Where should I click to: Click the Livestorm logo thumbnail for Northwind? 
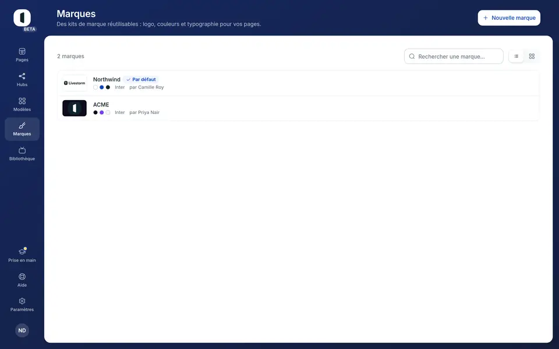click(x=75, y=83)
